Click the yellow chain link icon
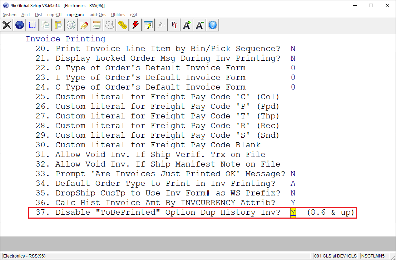The height and width of the screenshot is (260, 396). coord(123,25)
